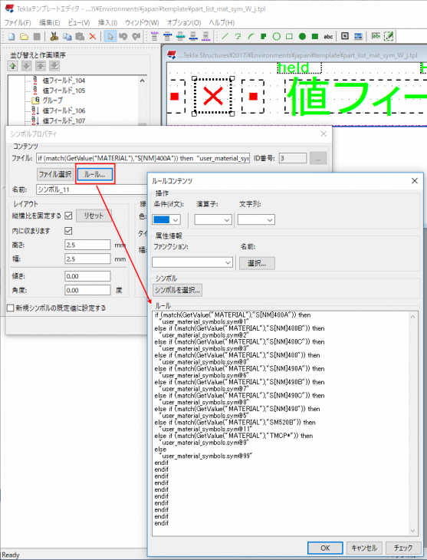This screenshot has height=560, width=427.
Task: Click in the 高さ height field
Action: pyautogui.click(x=87, y=245)
